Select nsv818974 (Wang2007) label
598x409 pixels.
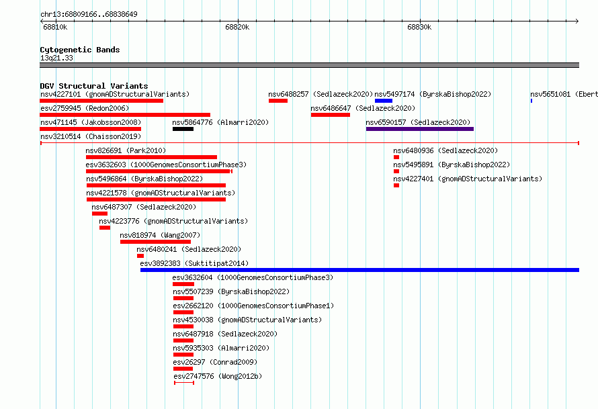coord(160,235)
